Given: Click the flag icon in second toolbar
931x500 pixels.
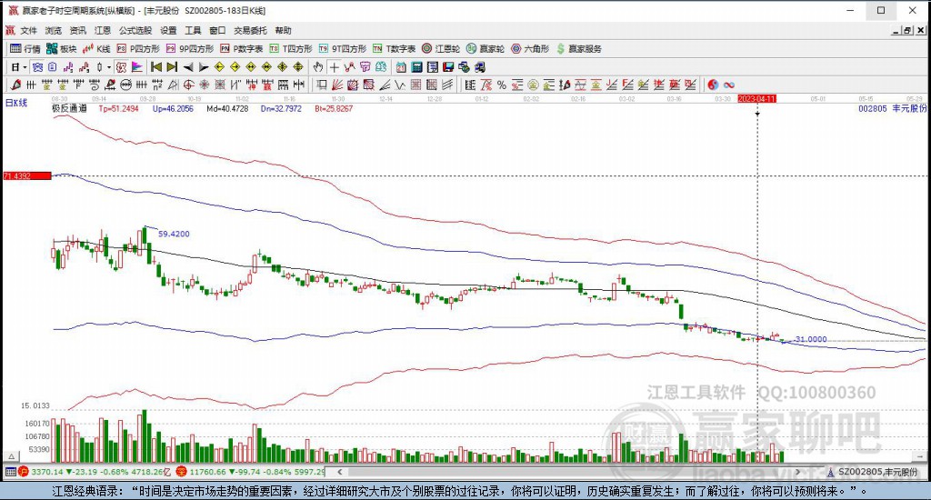Looking at the screenshot, I should pyautogui.click(x=136, y=67).
